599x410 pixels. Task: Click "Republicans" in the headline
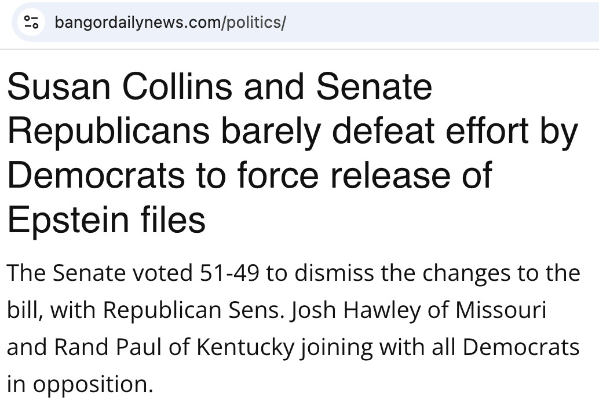(108, 131)
